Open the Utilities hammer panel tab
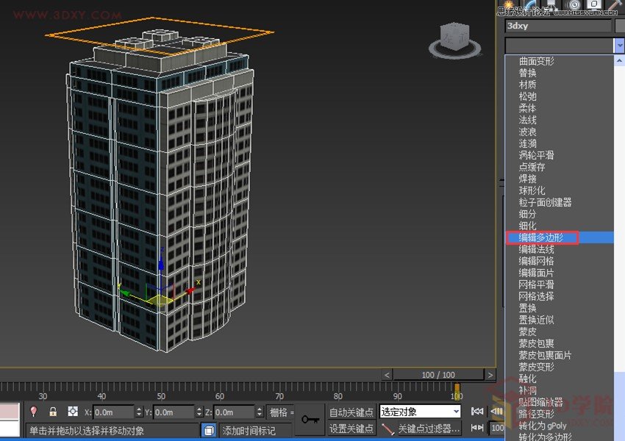625x441 pixels. click(614, 5)
